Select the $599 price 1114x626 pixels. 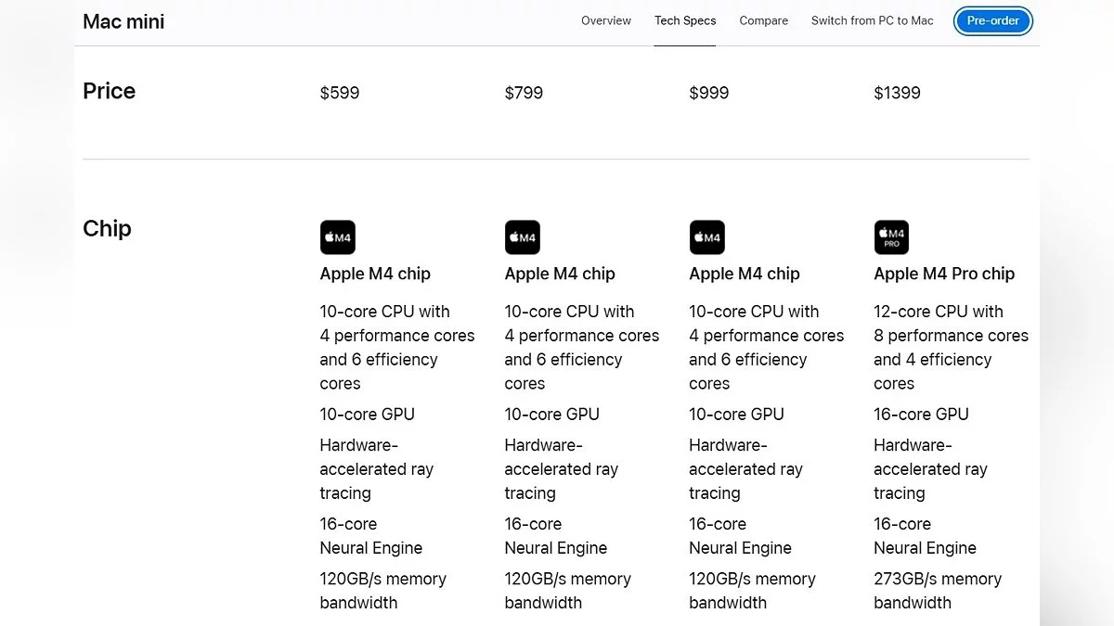[x=340, y=93]
